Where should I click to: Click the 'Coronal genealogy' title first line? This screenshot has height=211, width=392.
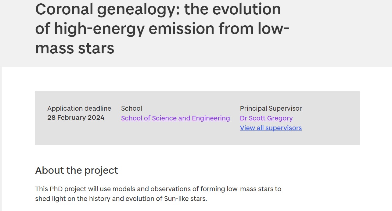tap(158, 9)
